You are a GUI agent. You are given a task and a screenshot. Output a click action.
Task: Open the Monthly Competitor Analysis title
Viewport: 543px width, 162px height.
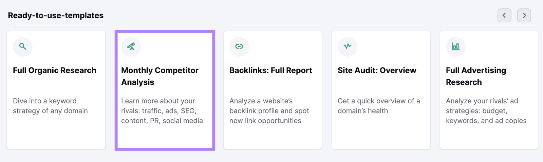(x=160, y=76)
